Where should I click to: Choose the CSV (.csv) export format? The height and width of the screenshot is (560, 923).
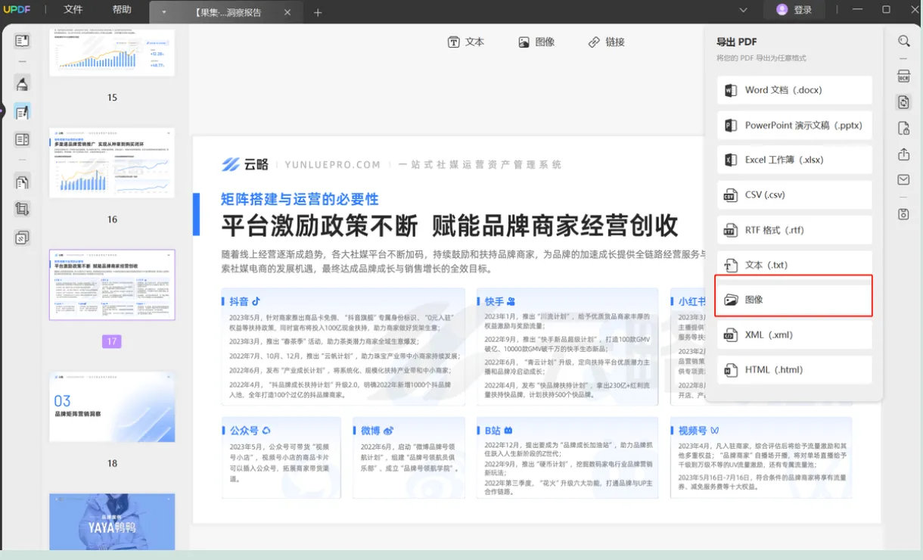(794, 195)
